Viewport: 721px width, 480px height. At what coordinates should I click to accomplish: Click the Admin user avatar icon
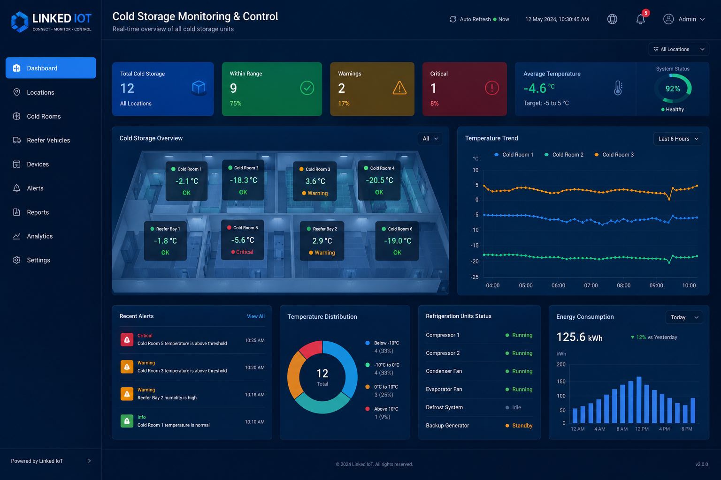click(x=668, y=19)
